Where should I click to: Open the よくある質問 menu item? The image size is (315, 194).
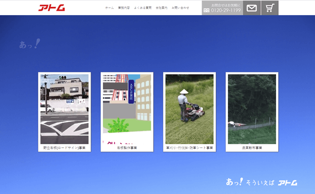click(143, 8)
